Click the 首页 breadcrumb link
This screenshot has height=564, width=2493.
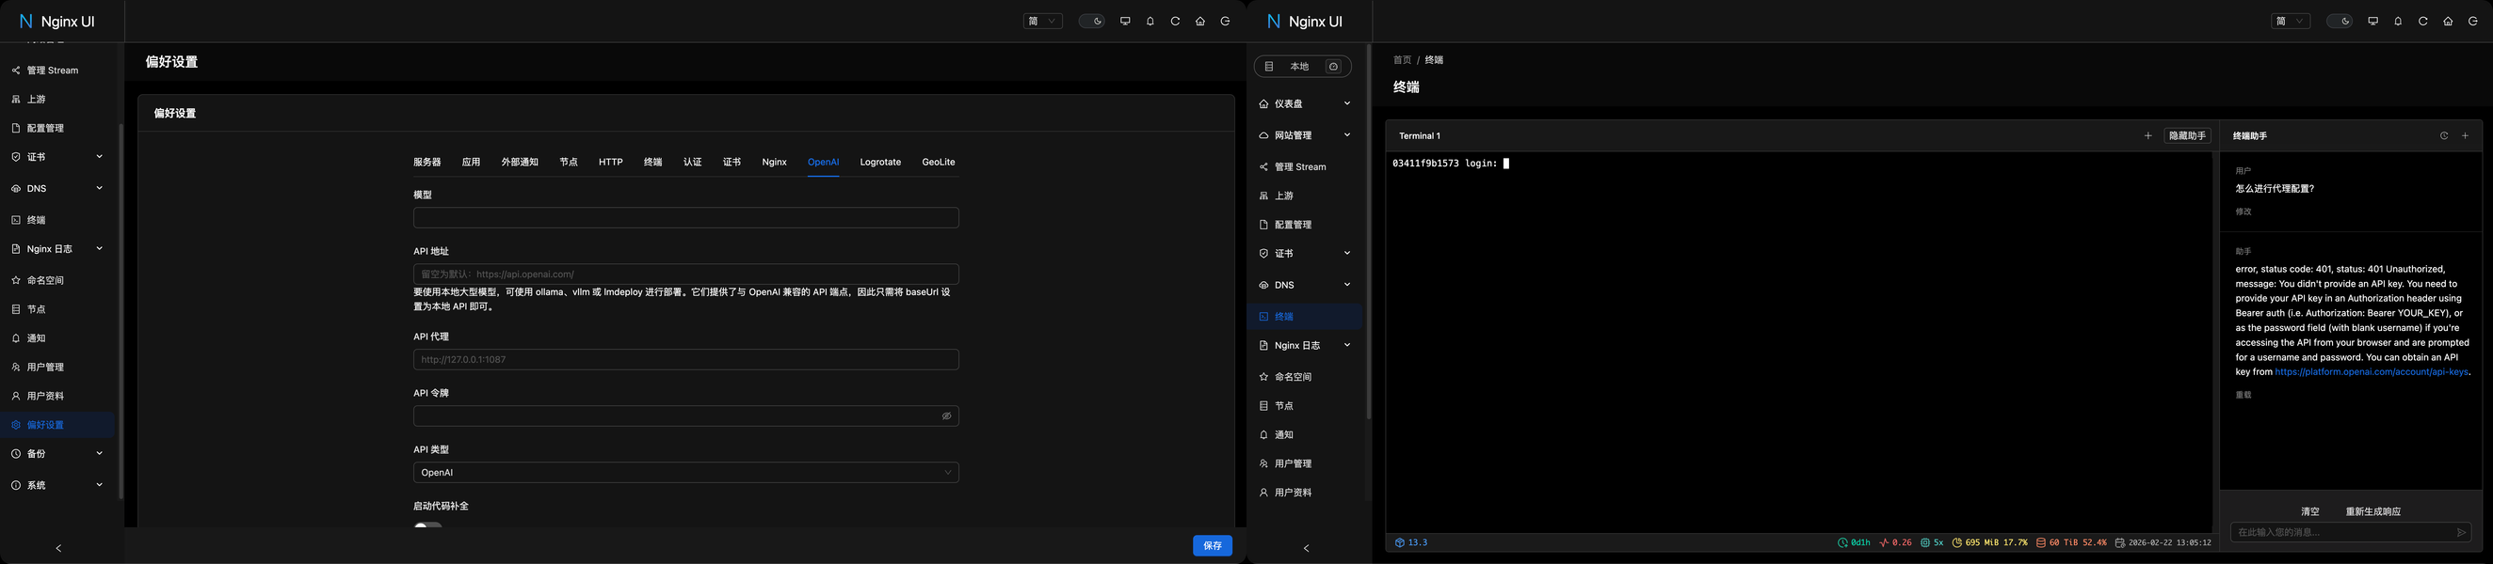(x=1401, y=60)
